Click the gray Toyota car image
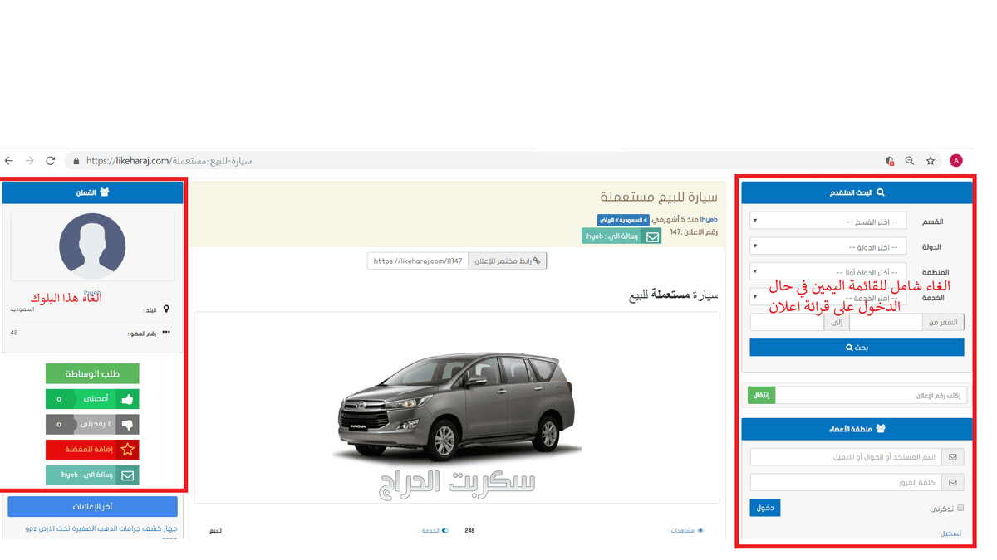 pyautogui.click(x=457, y=407)
